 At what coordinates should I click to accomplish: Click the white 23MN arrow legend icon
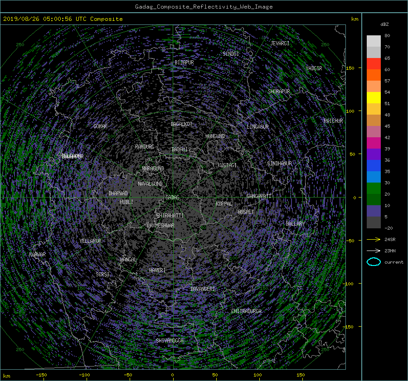point(374,251)
